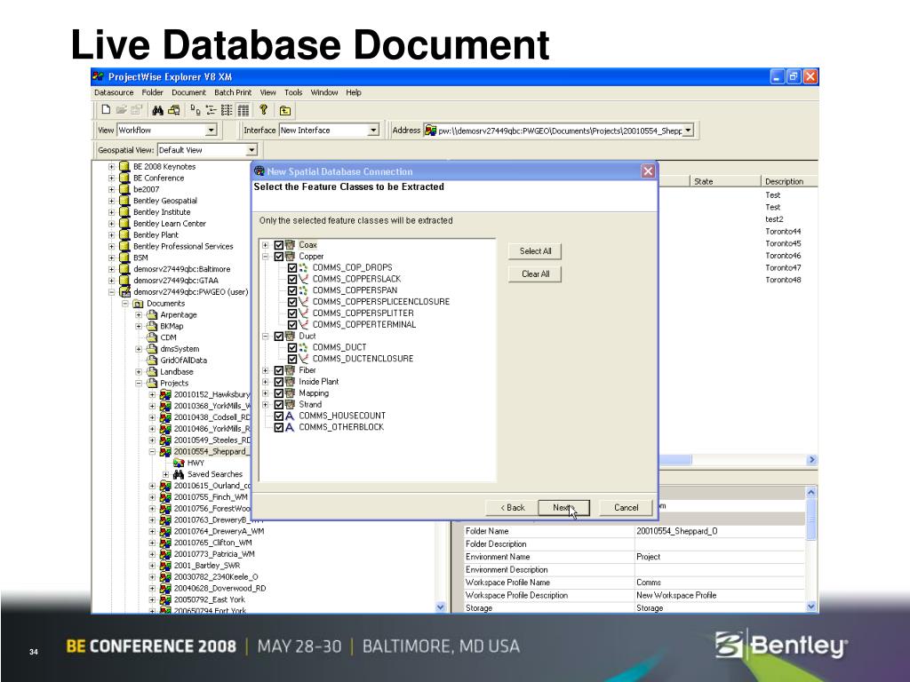The image size is (910, 682).
Task: Open the Geospatial View dropdown
Action: click(251, 150)
